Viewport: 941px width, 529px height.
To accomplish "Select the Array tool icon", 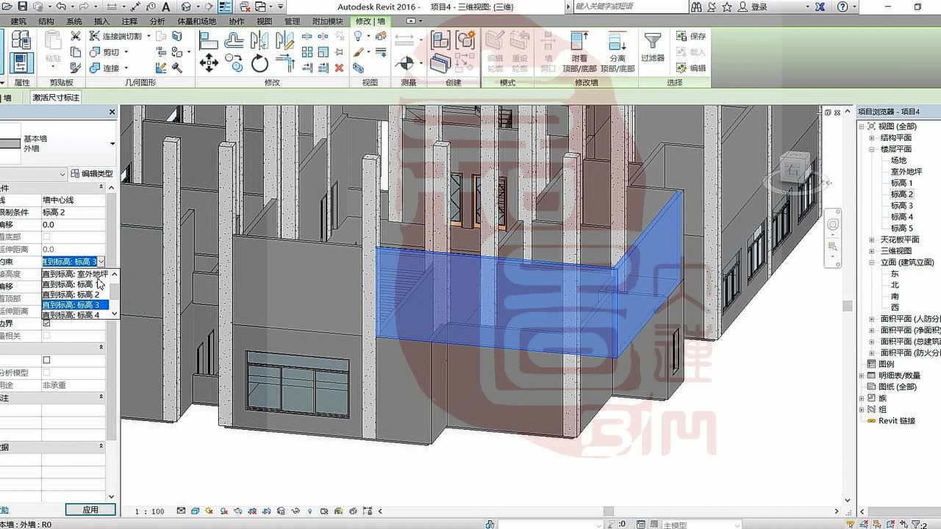I will coord(307,52).
